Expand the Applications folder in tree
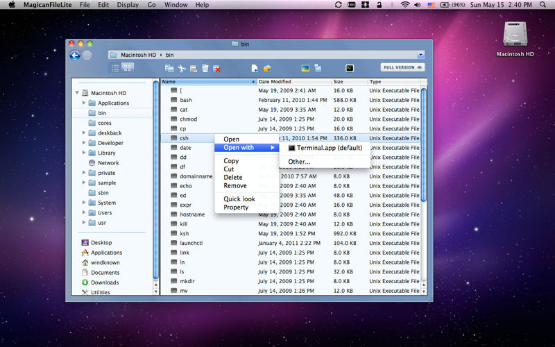 coord(84,103)
